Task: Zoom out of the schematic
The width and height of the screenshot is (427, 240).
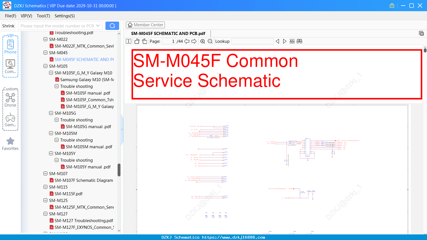Action: (x=210, y=41)
